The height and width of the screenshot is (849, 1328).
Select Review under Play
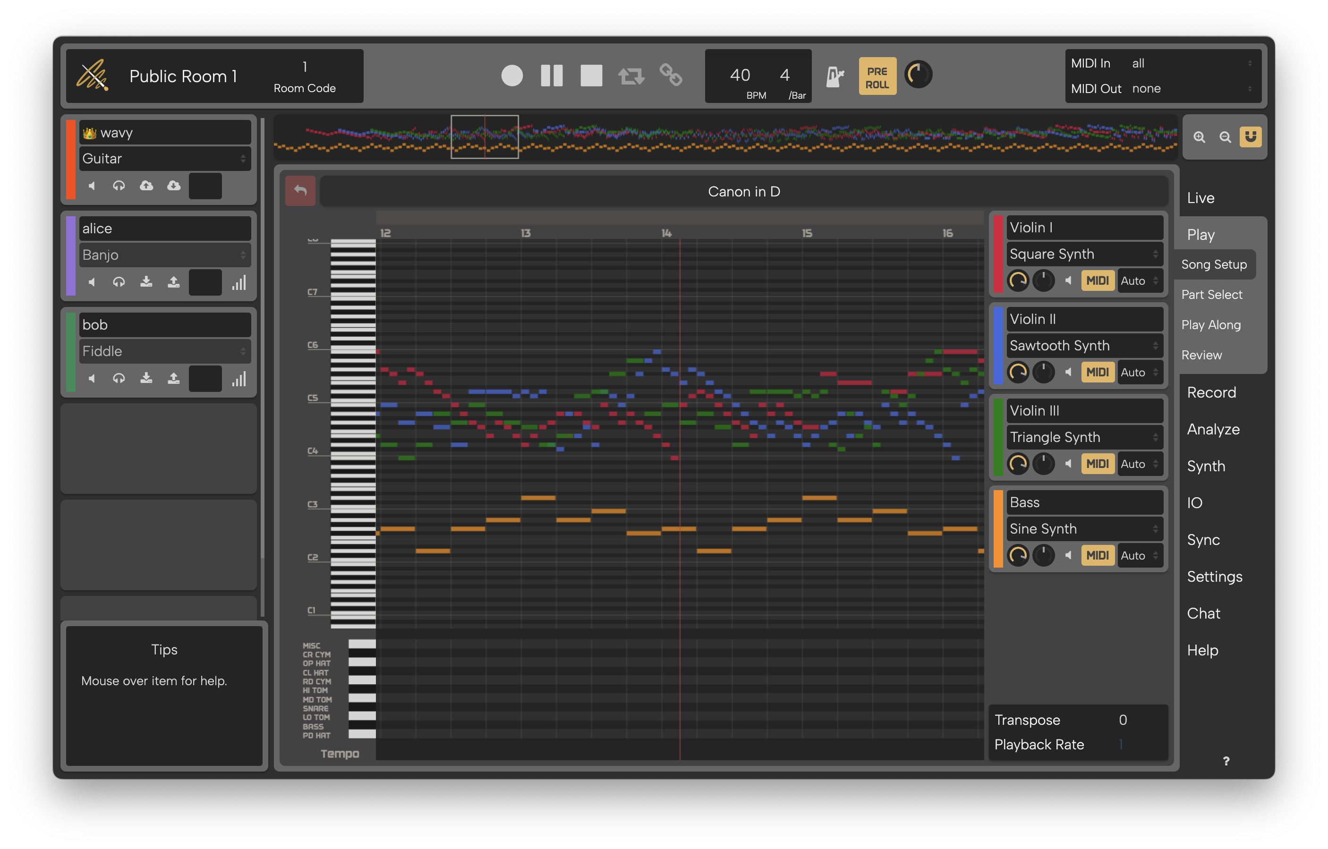tap(1201, 356)
